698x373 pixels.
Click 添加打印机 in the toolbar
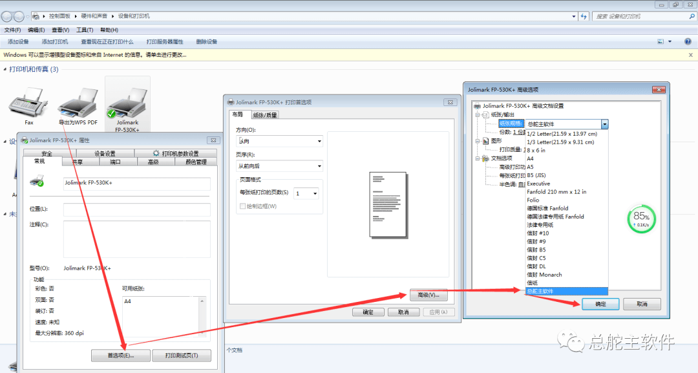click(x=55, y=41)
